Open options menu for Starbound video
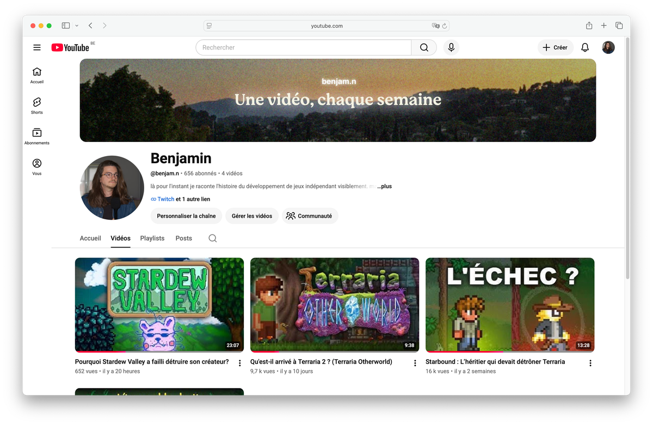 tap(590, 363)
